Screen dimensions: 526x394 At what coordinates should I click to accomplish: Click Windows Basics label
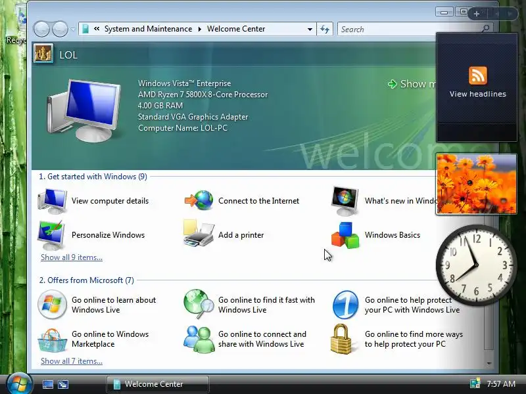click(393, 235)
